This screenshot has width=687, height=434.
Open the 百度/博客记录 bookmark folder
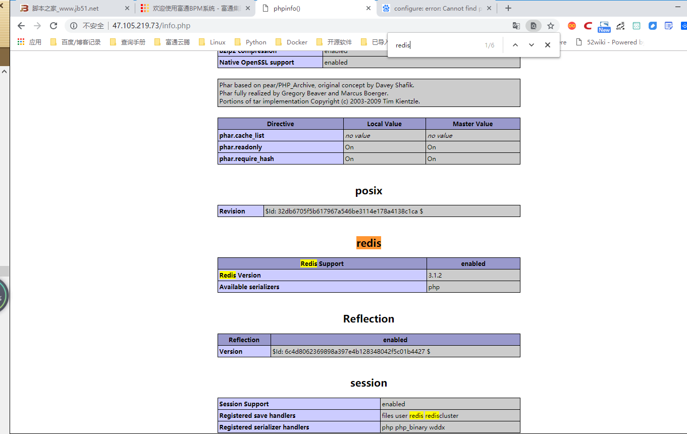76,42
